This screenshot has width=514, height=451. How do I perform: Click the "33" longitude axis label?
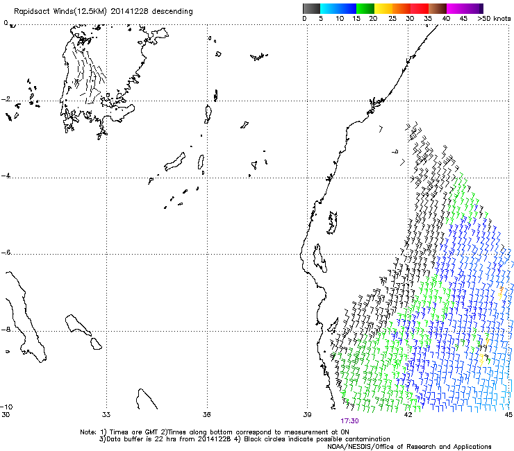tap(106, 415)
